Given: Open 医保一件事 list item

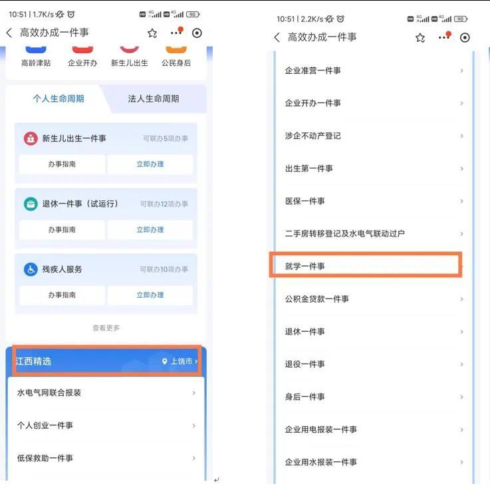Looking at the screenshot, I should (x=374, y=201).
